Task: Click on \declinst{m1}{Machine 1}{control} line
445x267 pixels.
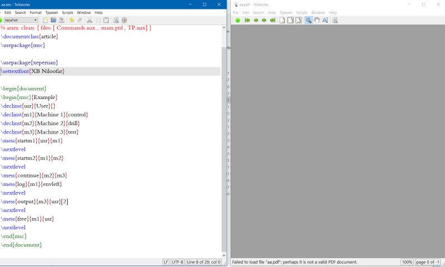Action: [x=44, y=115]
